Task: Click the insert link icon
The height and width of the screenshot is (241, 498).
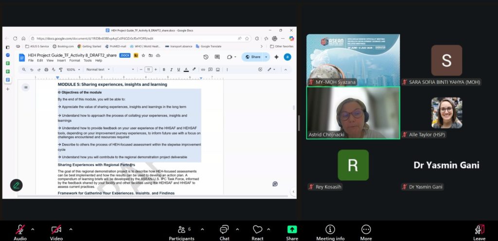Action: click(202, 69)
